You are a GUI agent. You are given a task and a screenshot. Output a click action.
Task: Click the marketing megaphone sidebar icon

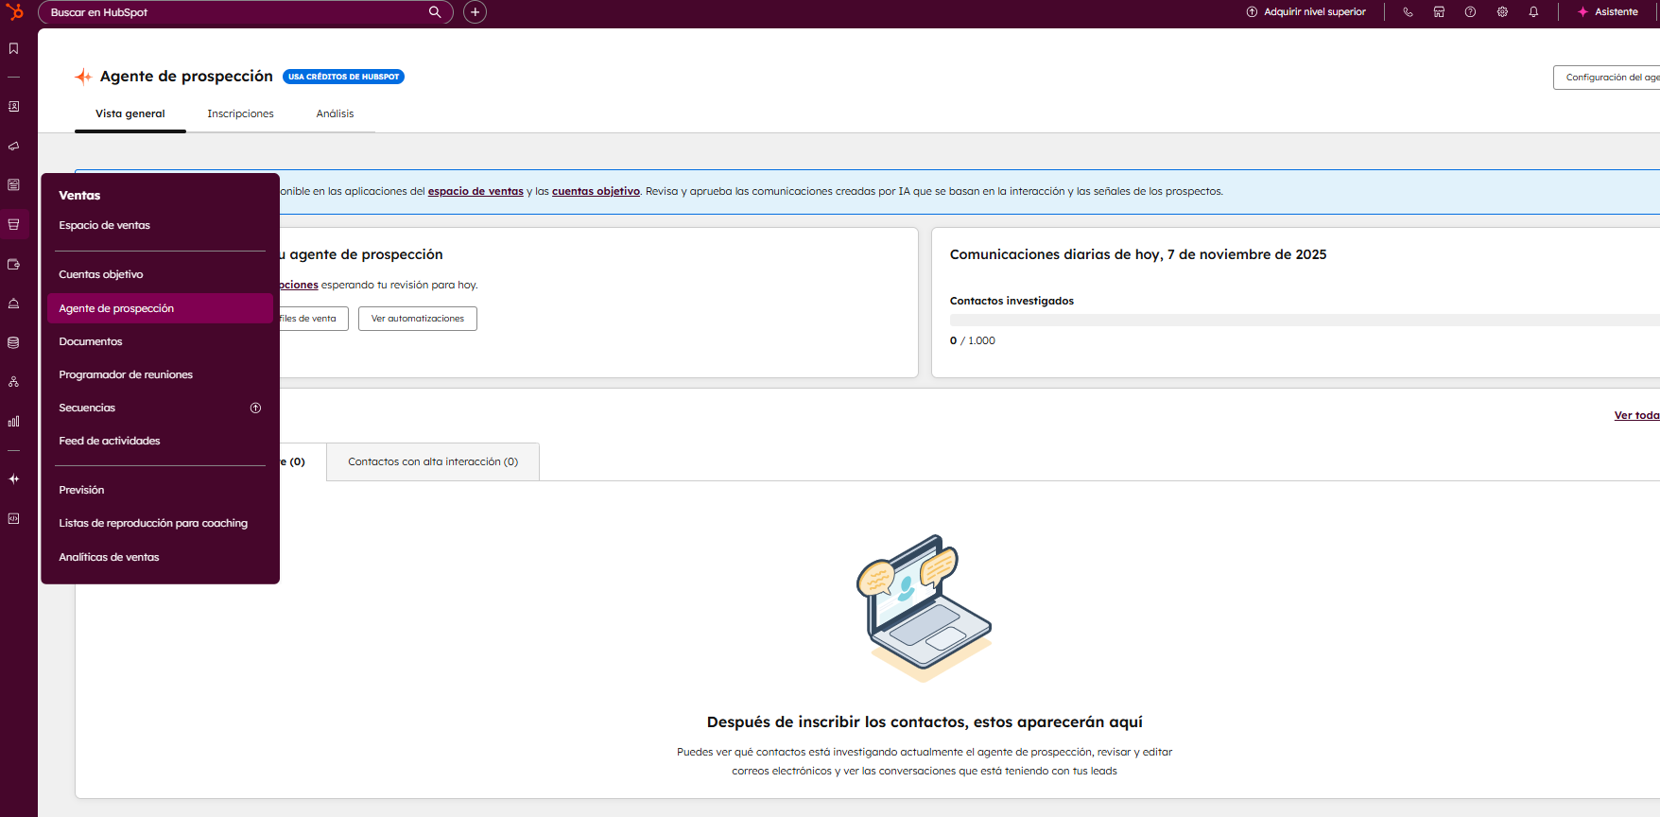13,147
